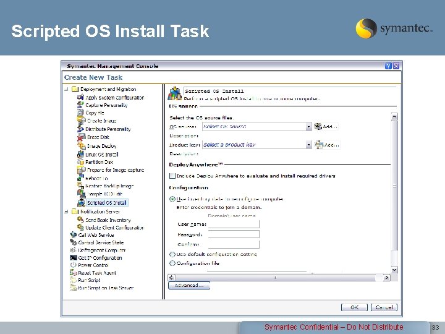The image size is (445, 334).
Task: Click the Distribute Personality icon
Action: pos(80,129)
